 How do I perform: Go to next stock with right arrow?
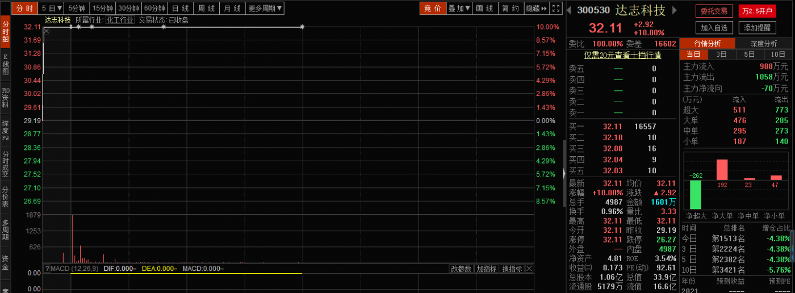point(675,10)
